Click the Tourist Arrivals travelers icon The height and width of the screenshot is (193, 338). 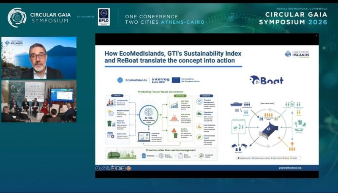(x=111, y=103)
